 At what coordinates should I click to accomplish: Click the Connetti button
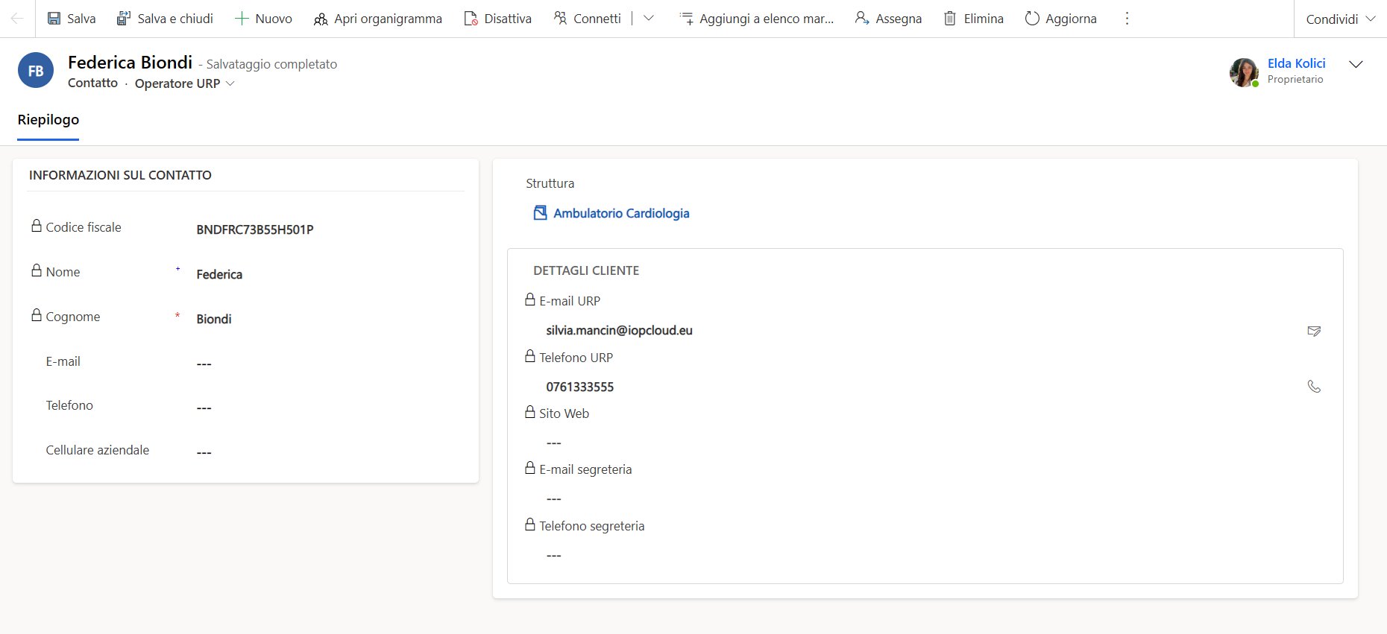coord(588,19)
